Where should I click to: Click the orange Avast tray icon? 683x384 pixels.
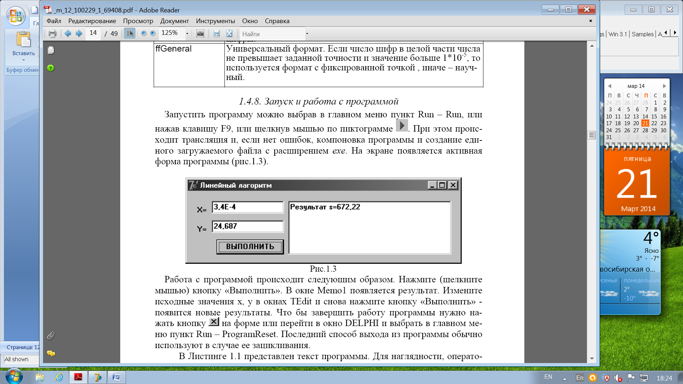(593, 378)
